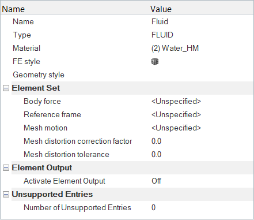The width and height of the screenshot is (254, 220).
Task: Select Number of Unsupported Entries value
Action: click(x=153, y=208)
